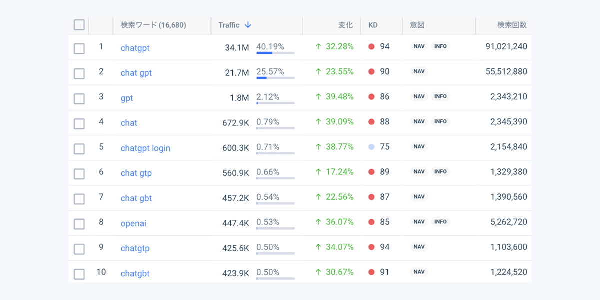600x300 pixels.
Task: Click the NAV tag in chatgpt login row
Action: pyautogui.click(x=419, y=146)
